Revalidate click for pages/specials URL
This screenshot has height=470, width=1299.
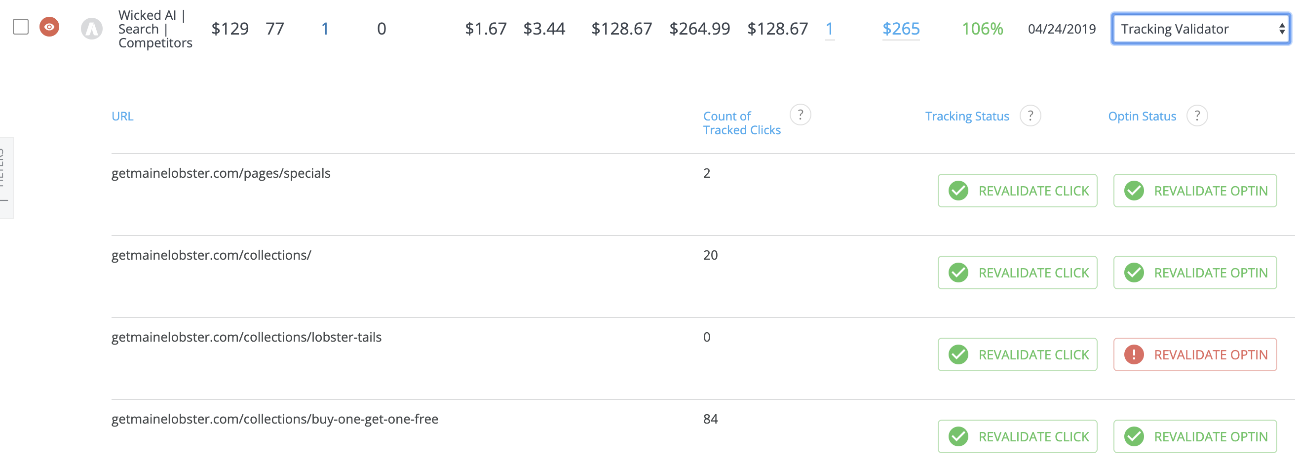point(1017,191)
